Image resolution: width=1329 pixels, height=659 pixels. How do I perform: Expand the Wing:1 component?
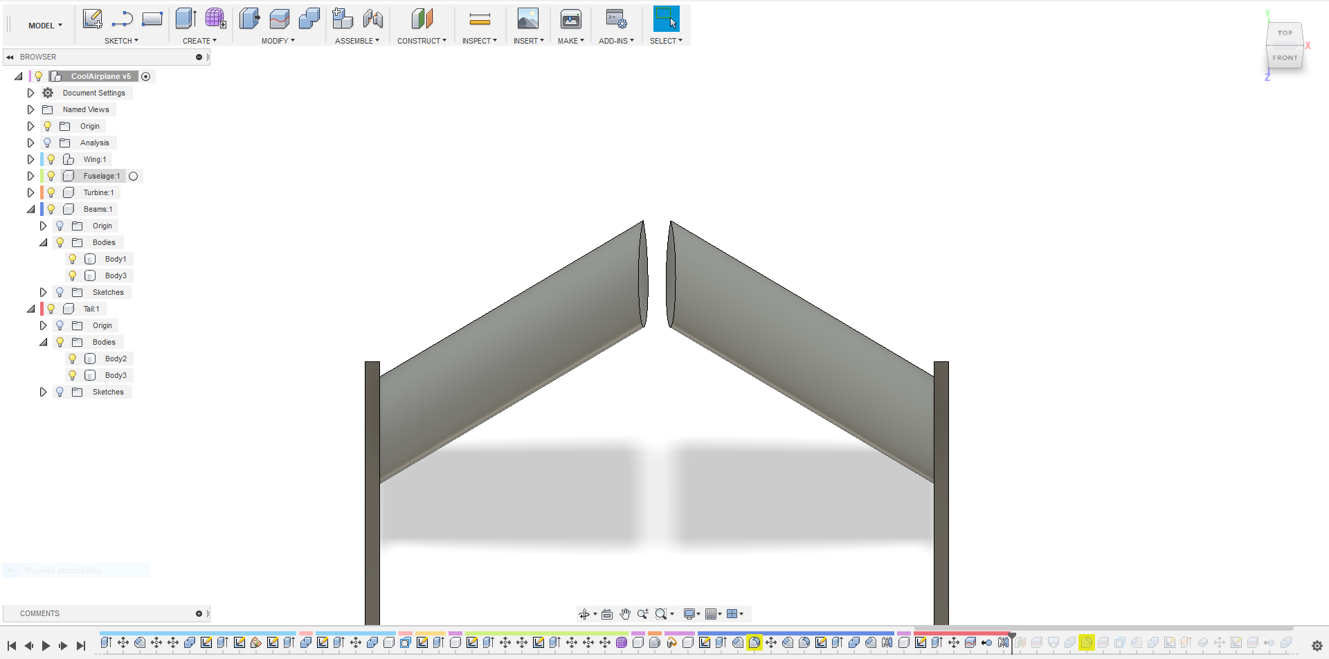click(30, 159)
